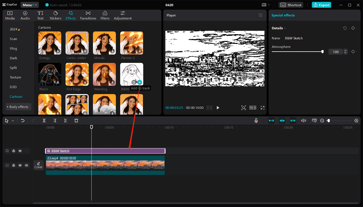Click the Shortcut button
Screen dimensions: 363x207
point(291,5)
